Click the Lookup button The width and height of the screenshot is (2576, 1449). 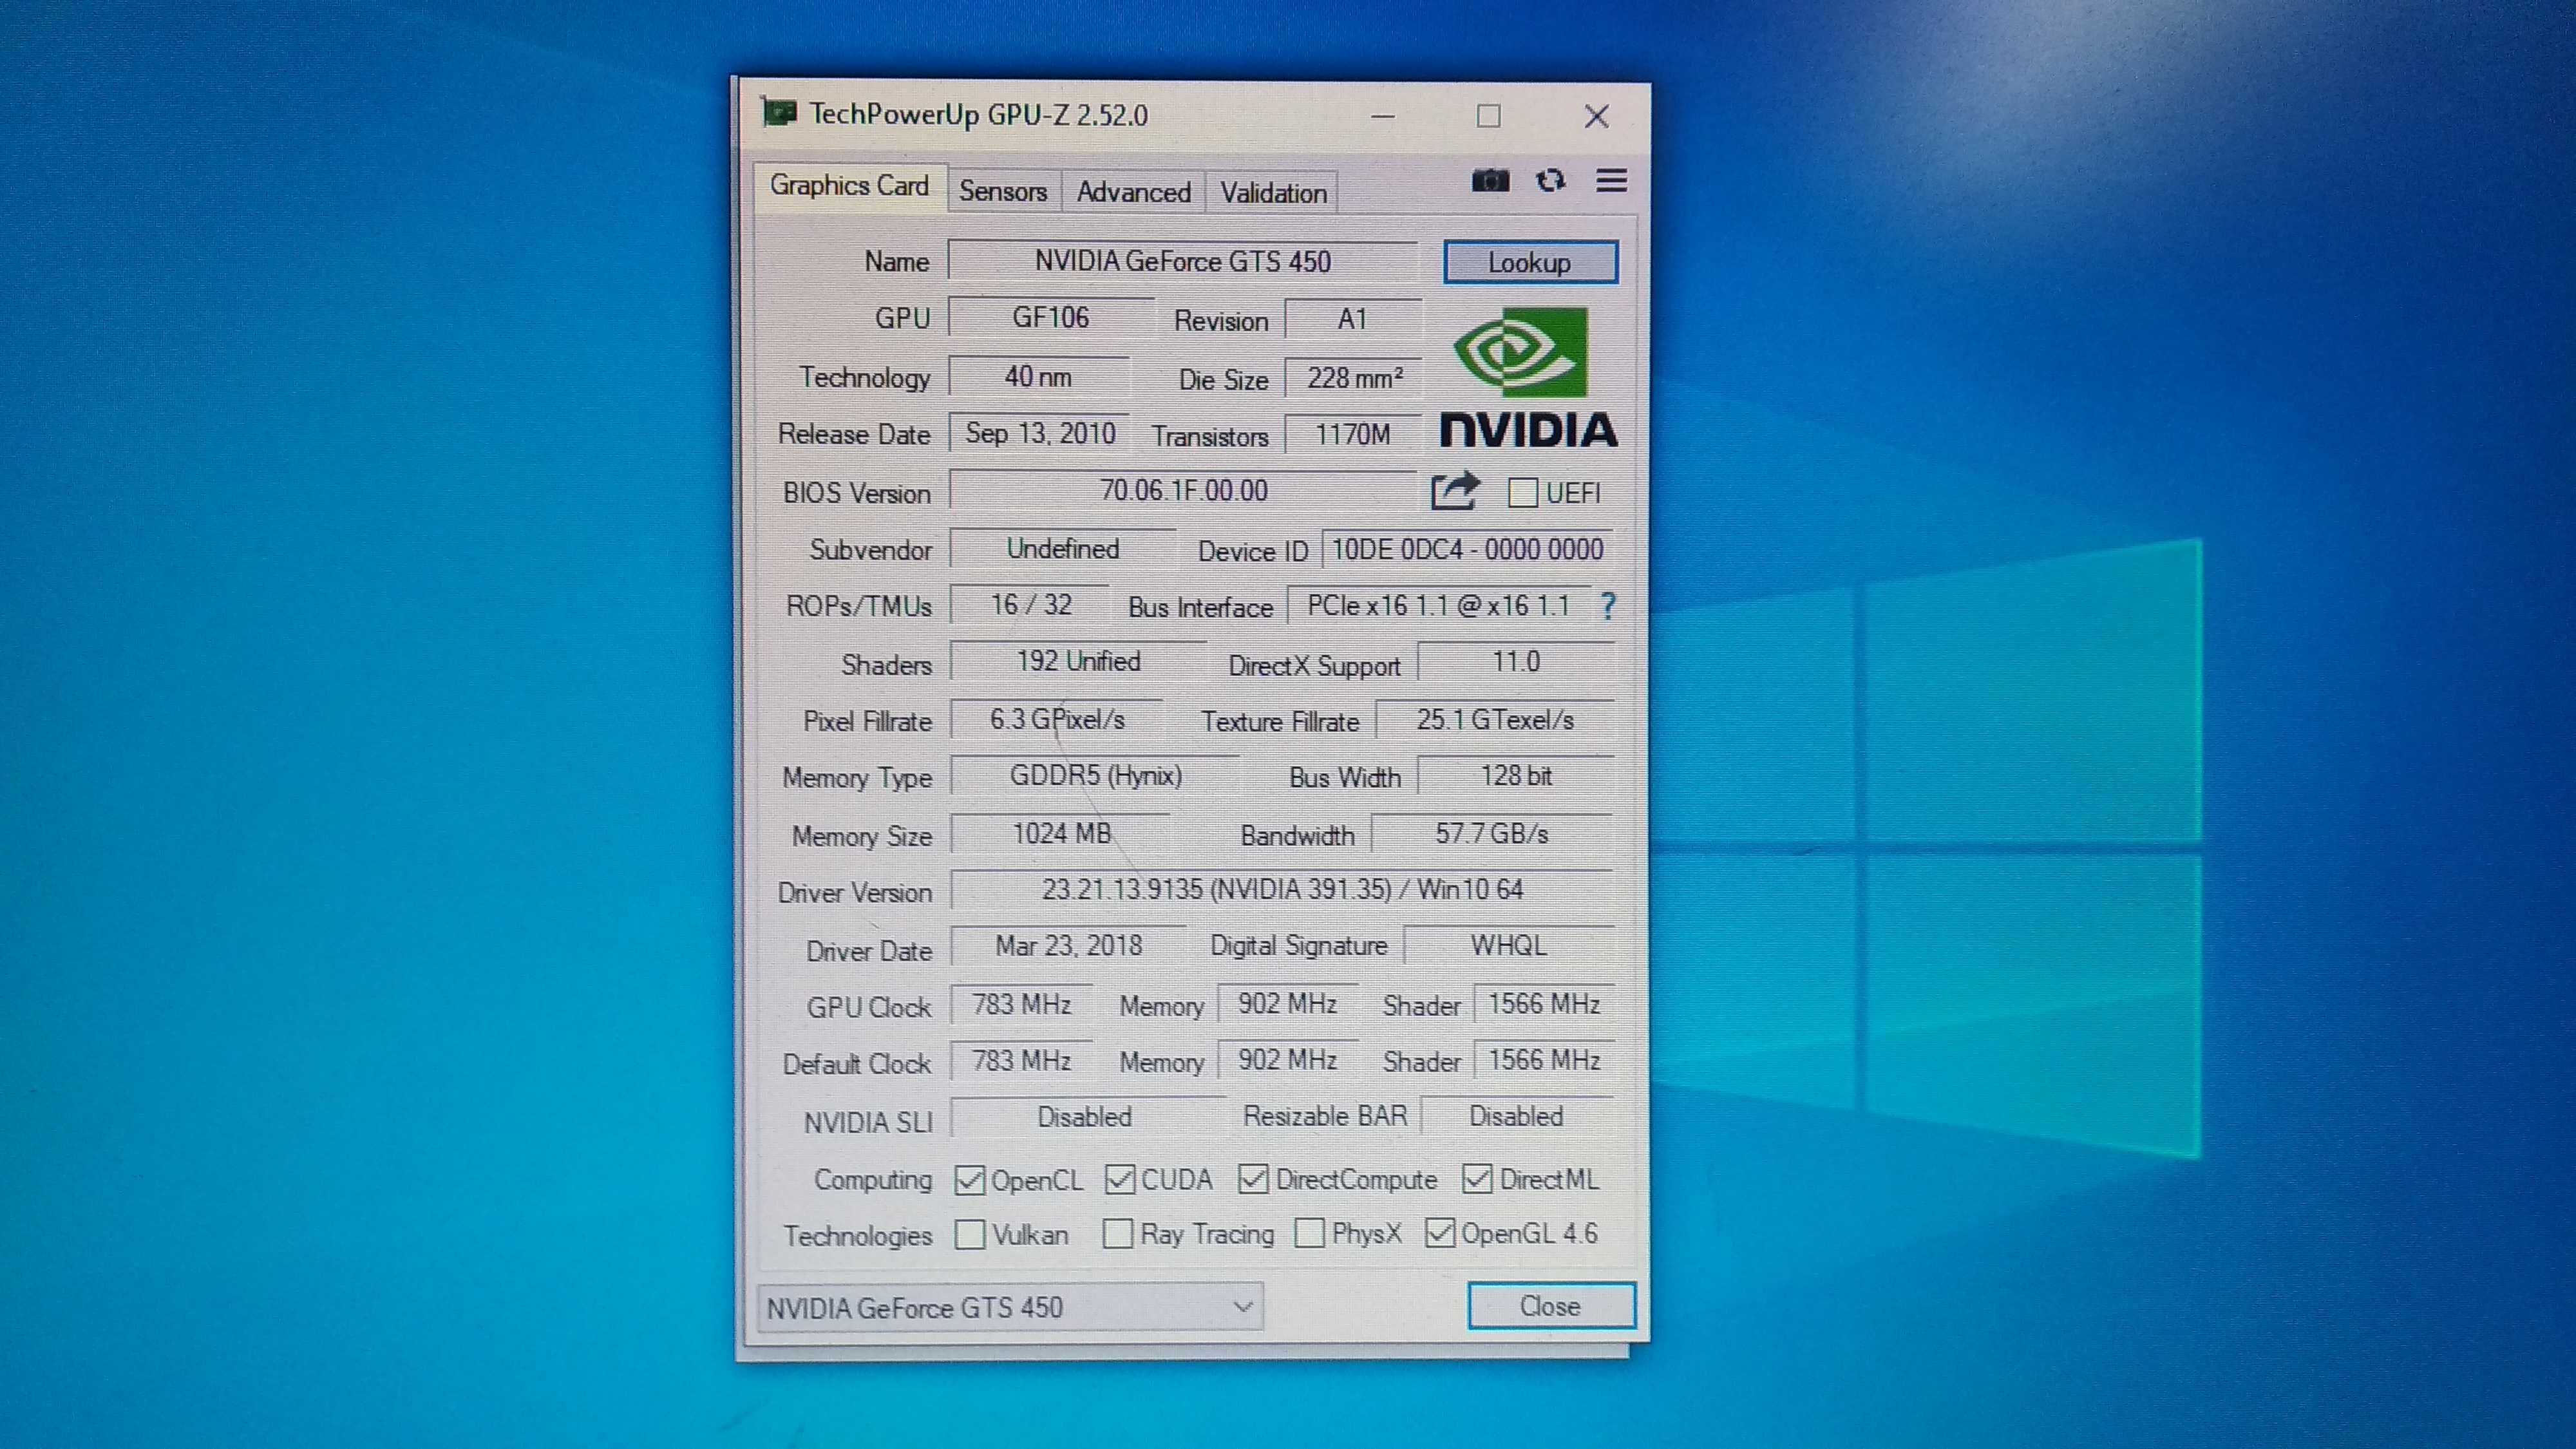1530,262
